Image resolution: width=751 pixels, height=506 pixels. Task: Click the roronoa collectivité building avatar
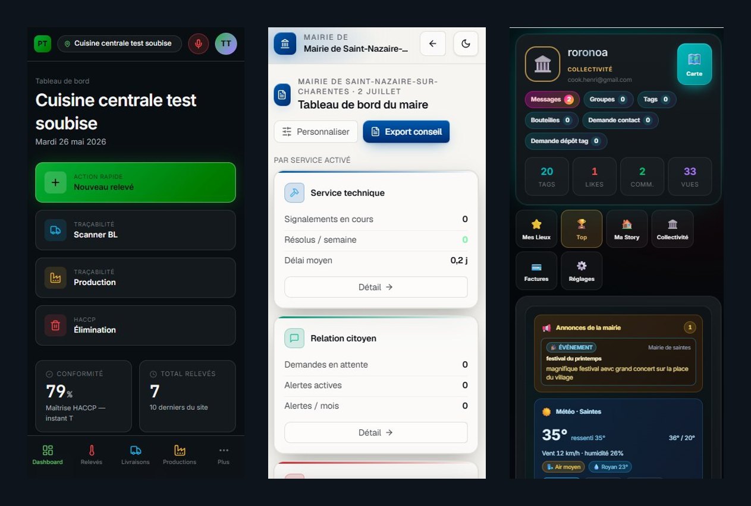[542, 64]
